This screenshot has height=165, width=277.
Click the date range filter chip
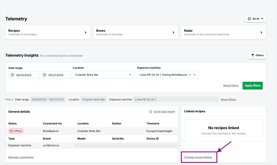pos(48,100)
